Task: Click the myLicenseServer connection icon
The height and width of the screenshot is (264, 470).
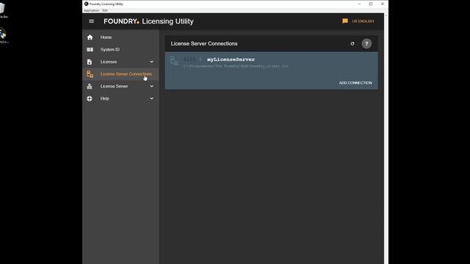Action: [x=174, y=60]
